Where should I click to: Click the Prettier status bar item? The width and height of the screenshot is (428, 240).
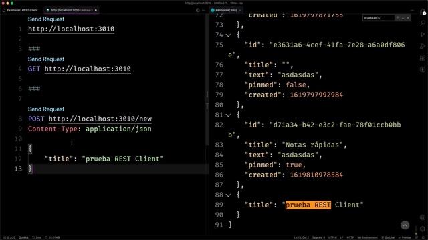click(405, 237)
